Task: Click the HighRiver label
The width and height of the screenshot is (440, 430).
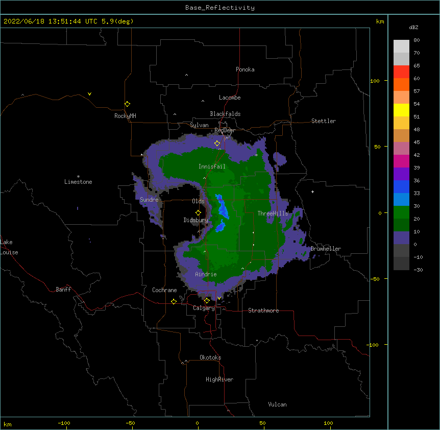Action: (x=219, y=379)
